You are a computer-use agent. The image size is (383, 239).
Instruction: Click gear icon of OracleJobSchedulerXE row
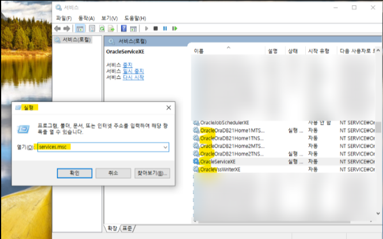point(196,122)
